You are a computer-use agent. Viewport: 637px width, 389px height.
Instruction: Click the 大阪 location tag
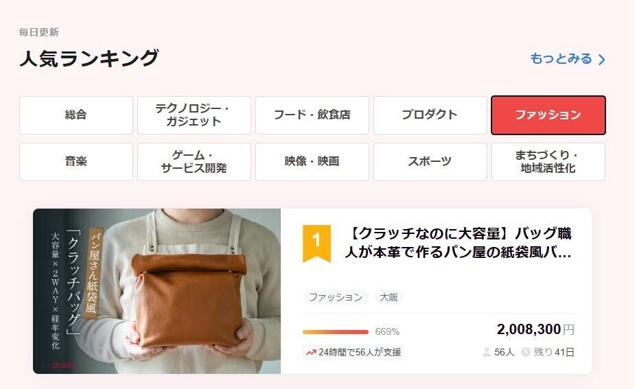[389, 297]
